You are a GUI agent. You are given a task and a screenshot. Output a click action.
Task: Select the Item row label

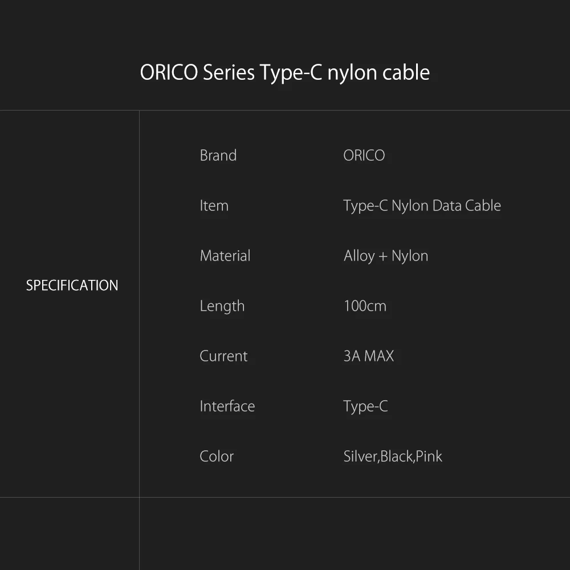pyautogui.click(x=214, y=206)
